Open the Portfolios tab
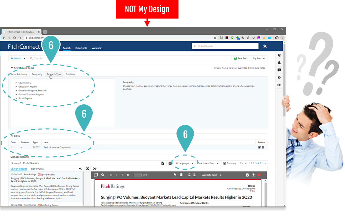Viewport: 345px width, 218px height. point(70,74)
